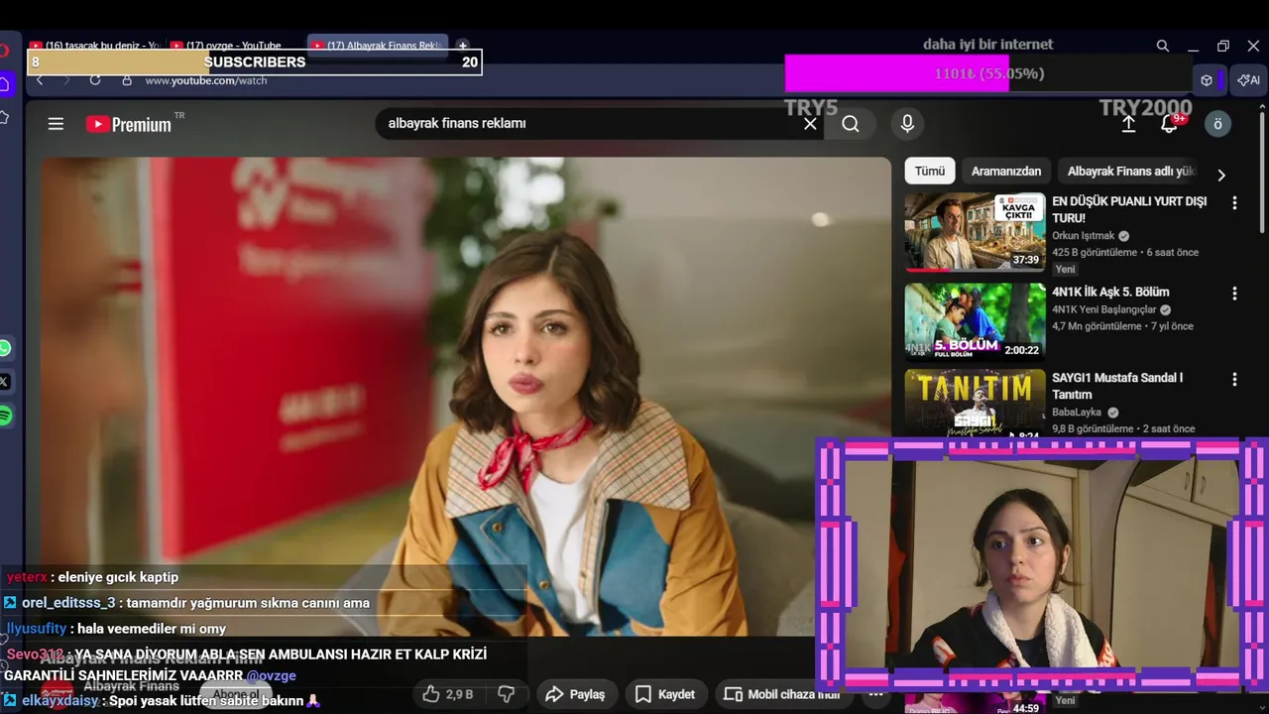Open the create/upload video icon

1128,124
